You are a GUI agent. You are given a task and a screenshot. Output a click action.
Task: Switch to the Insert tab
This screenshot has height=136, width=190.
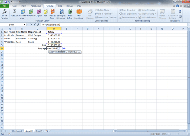[x=24, y=6]
